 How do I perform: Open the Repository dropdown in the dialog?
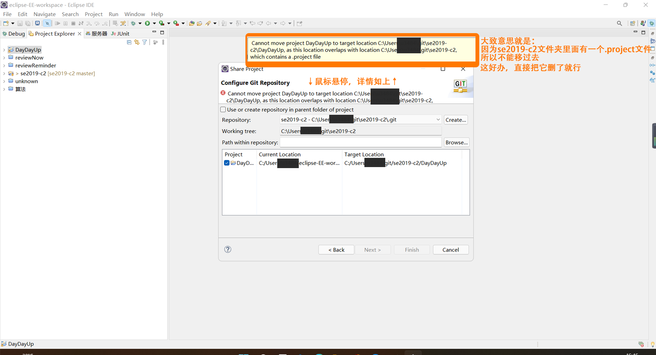pyautogui.click(x=438, y=119)
